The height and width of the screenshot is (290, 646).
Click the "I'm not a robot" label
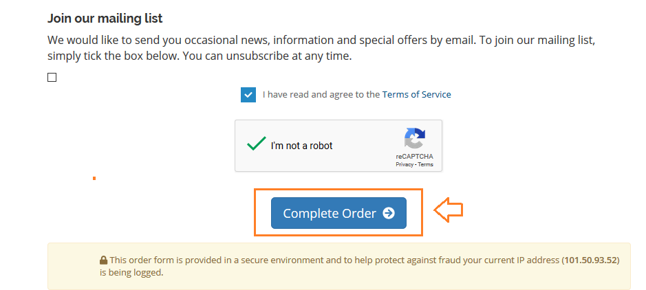pyautogui.click(x=301, y=146)
